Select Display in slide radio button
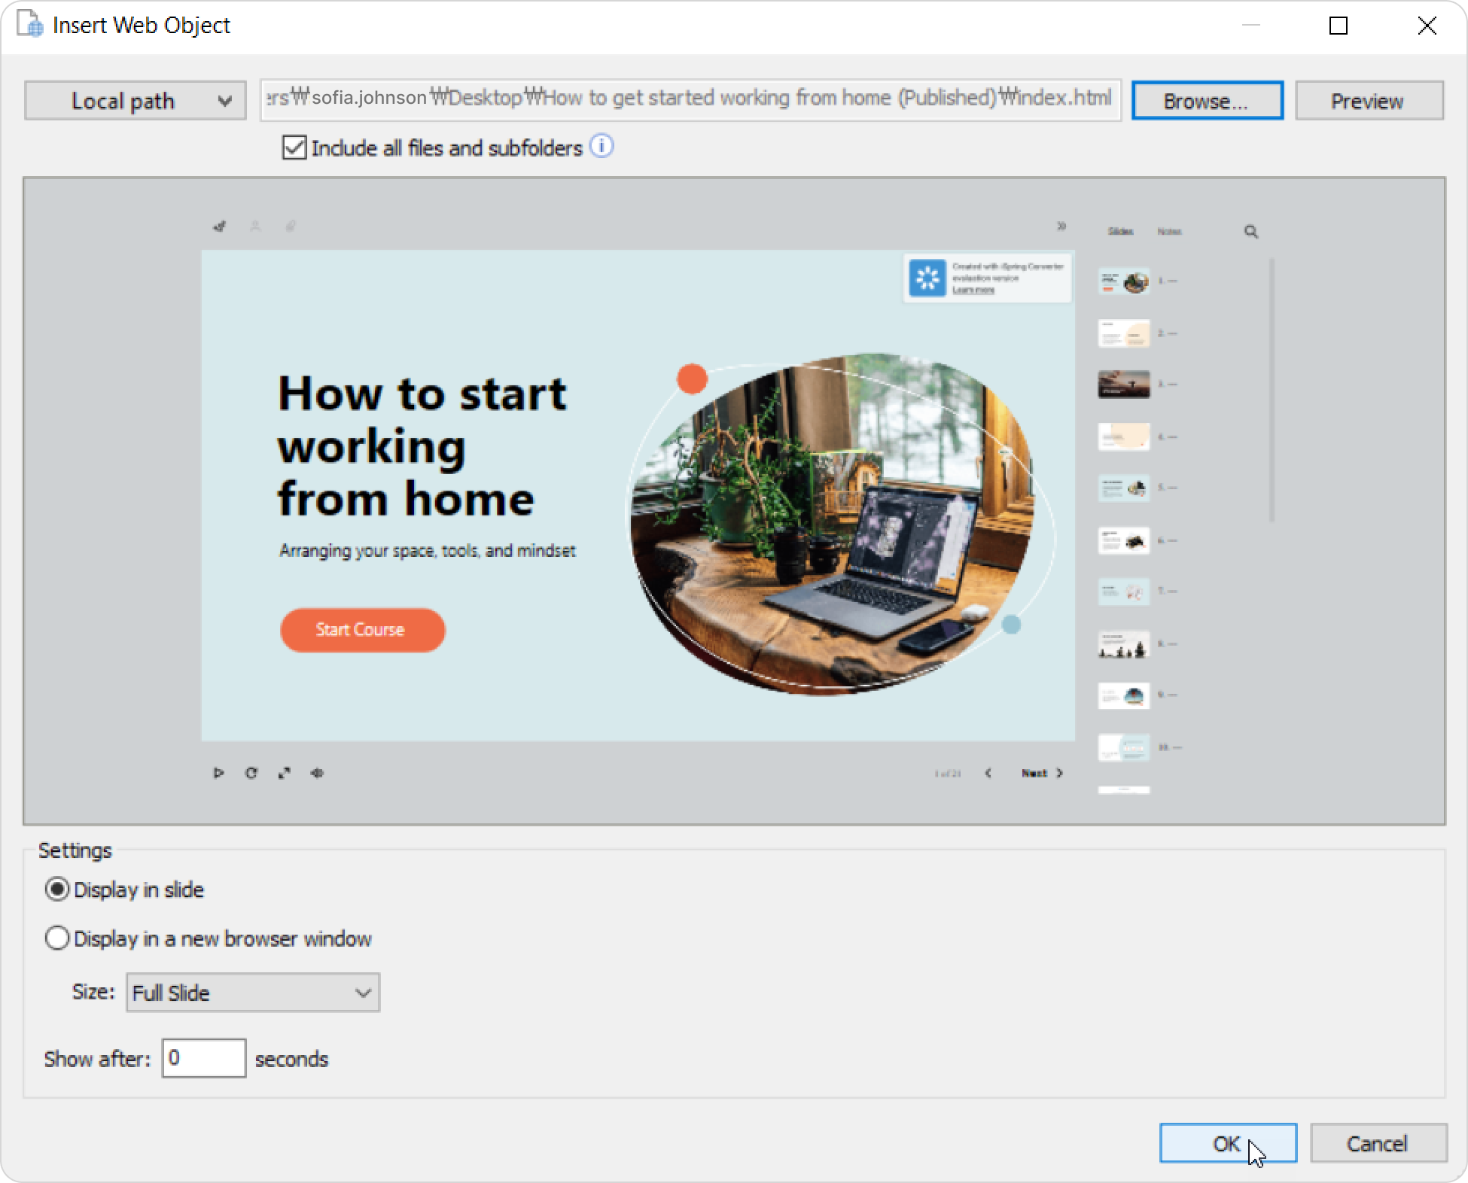 pyautogui.click(x=57, y=890)
